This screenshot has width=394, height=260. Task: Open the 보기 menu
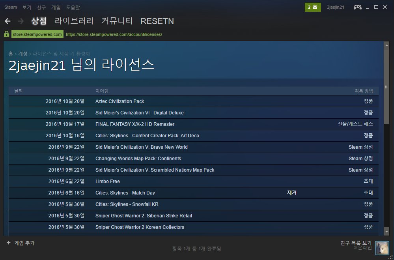(x=27, y=7)
